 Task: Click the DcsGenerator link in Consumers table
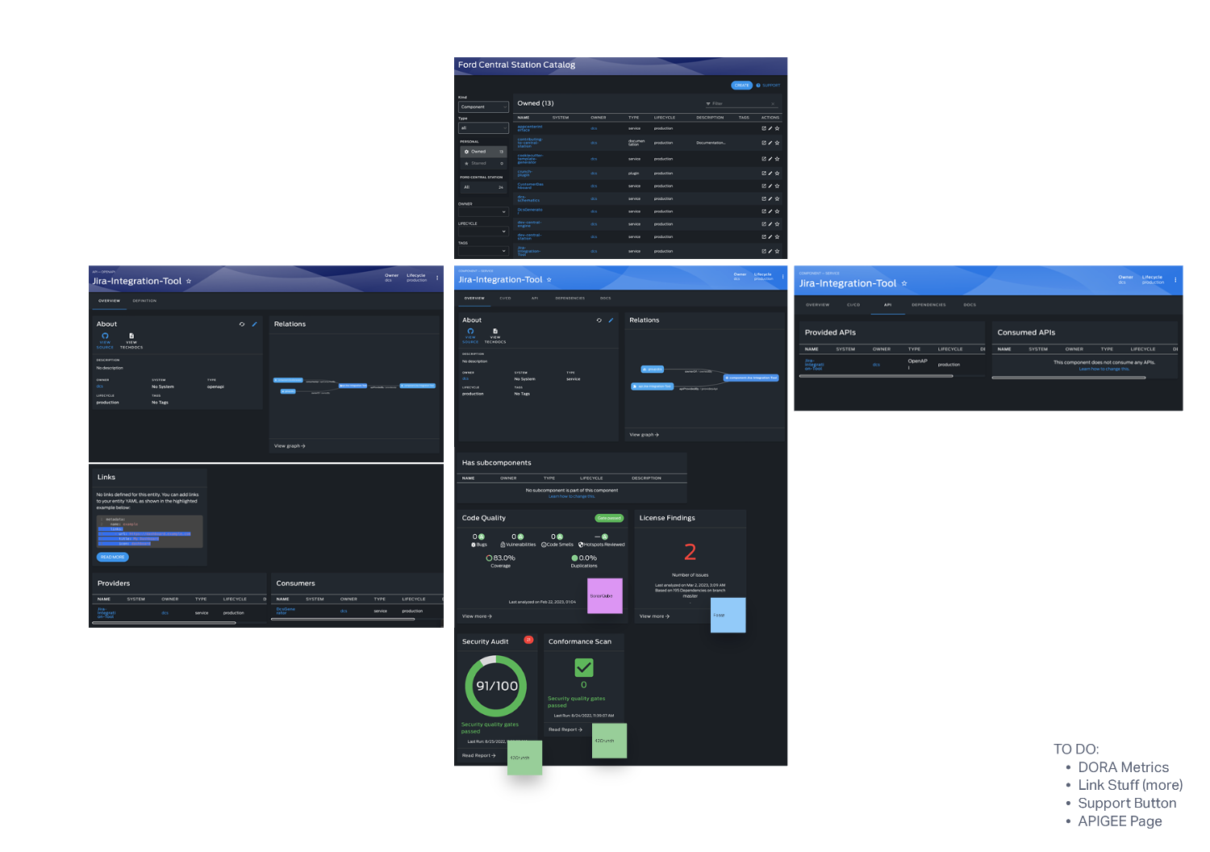pyautogui.click(x=286, y=611)
